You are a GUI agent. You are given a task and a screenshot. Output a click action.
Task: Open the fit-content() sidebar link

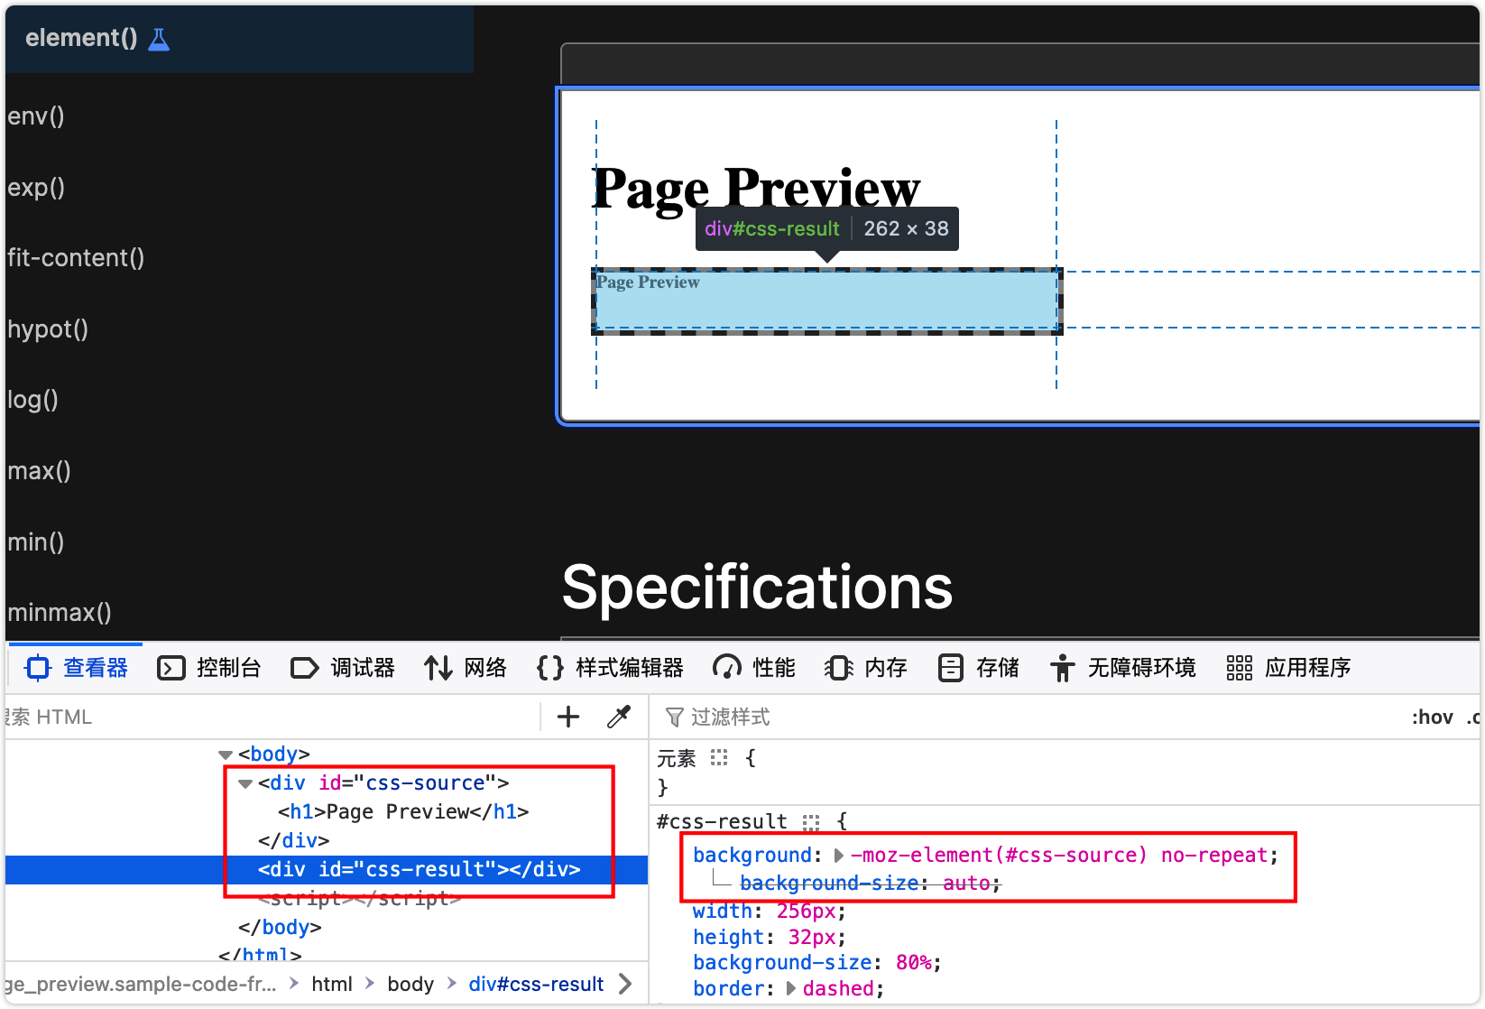click(76, 258)
